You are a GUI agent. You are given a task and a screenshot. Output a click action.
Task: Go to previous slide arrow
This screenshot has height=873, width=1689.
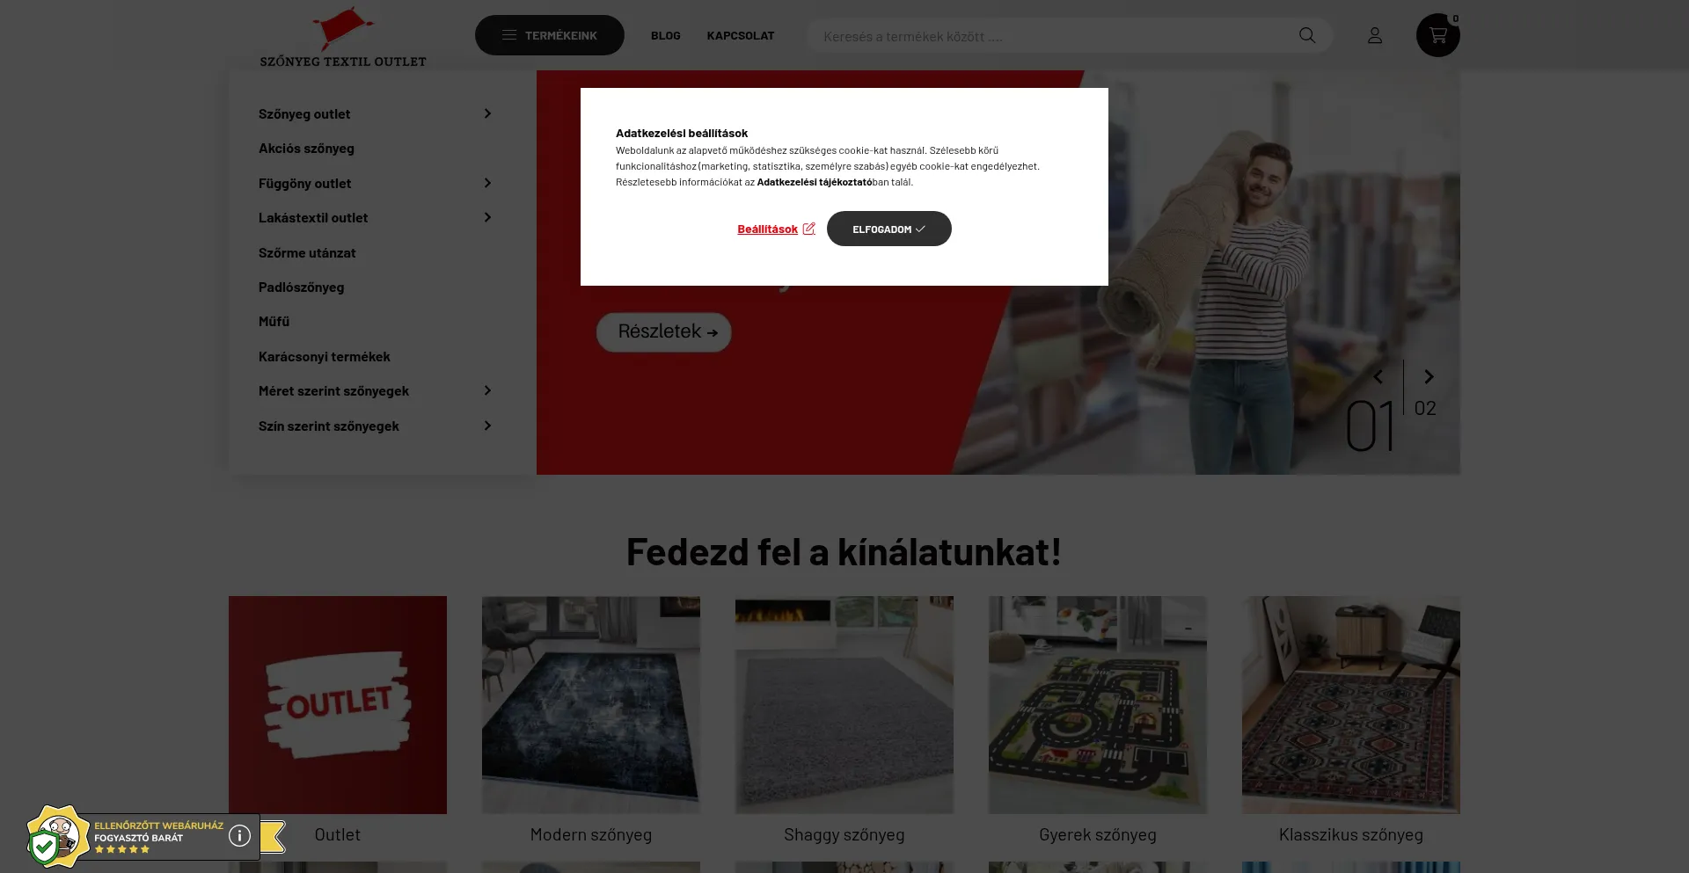point(1378,376)
